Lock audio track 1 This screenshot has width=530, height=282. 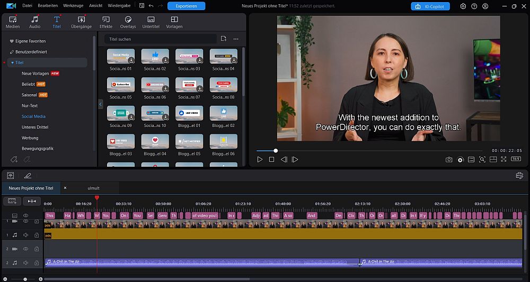pos(37,235)
